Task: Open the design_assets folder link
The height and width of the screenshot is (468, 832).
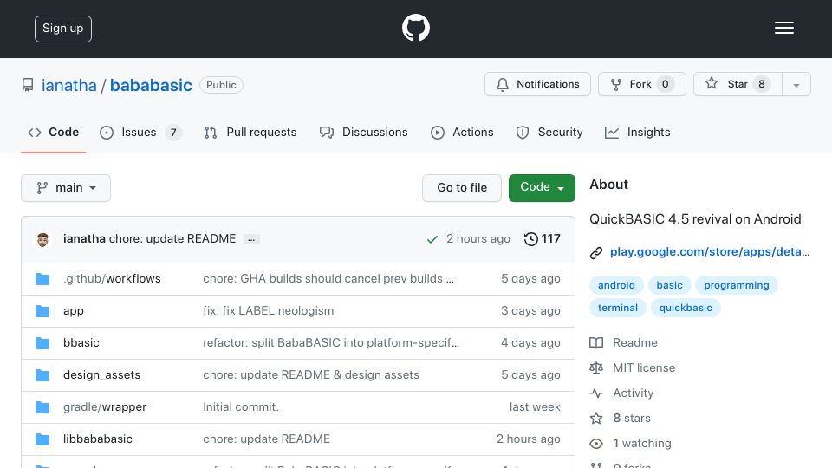Action: click(102, 375)
